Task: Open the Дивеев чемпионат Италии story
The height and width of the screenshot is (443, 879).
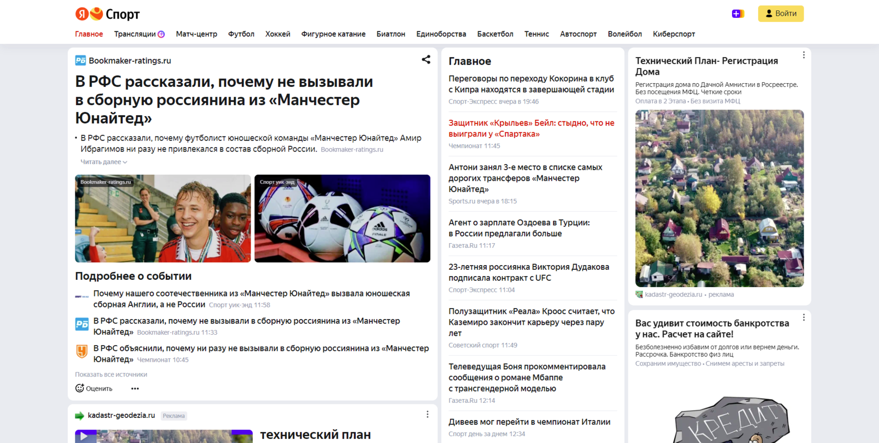Action: click(529, 422)
